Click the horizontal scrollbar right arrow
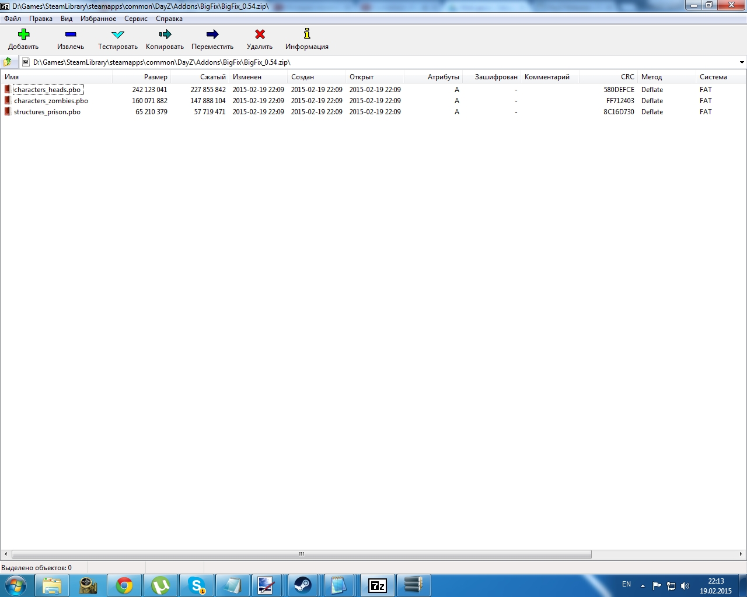 741,554
